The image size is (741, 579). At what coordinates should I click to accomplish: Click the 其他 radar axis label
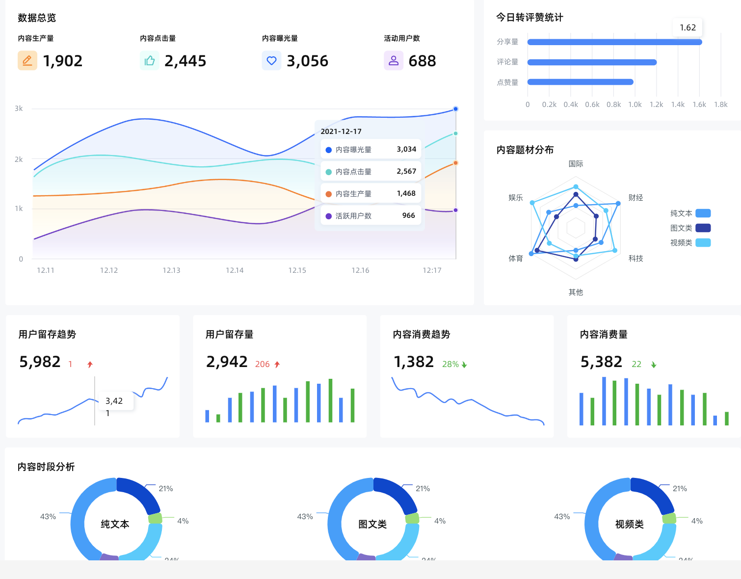pyautogui.click(x=576, y=292)
